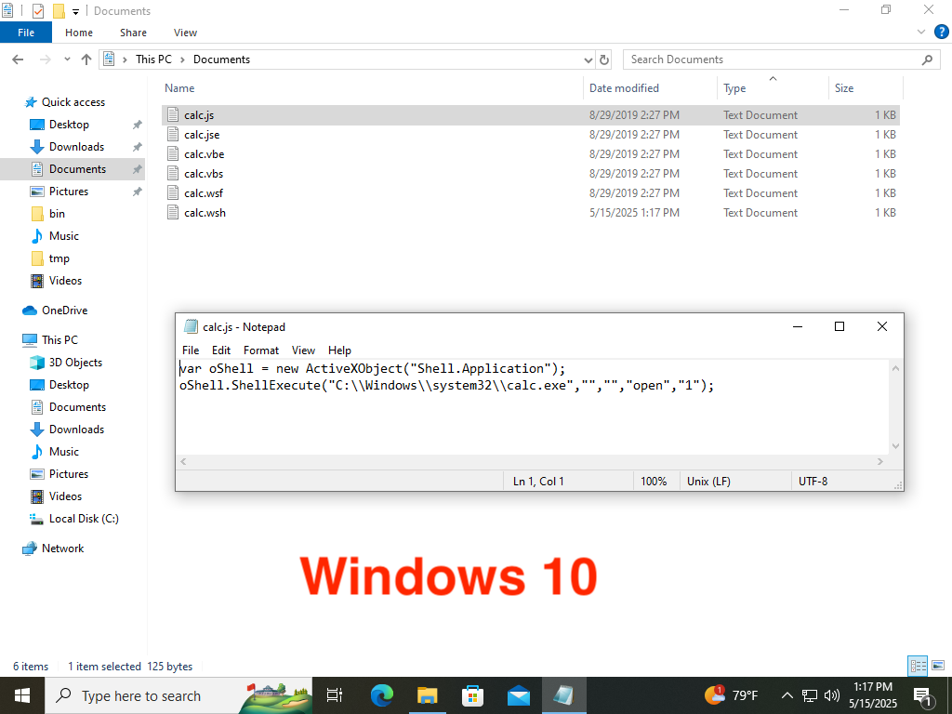Switch to Details view layout icon
Image resolution: width=952 pixels, height=714 pixels.
click(x=918, y=666)
